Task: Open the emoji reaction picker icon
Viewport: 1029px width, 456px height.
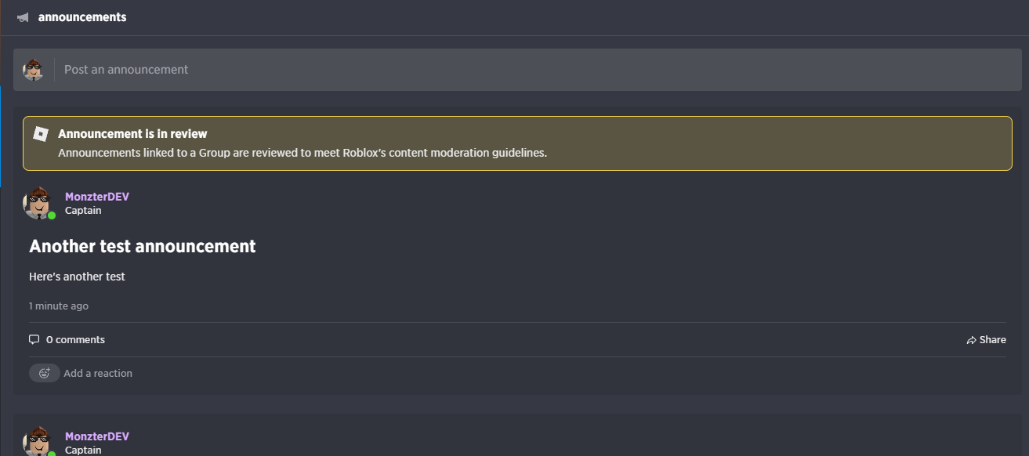Action: click(x=45, y=373)
